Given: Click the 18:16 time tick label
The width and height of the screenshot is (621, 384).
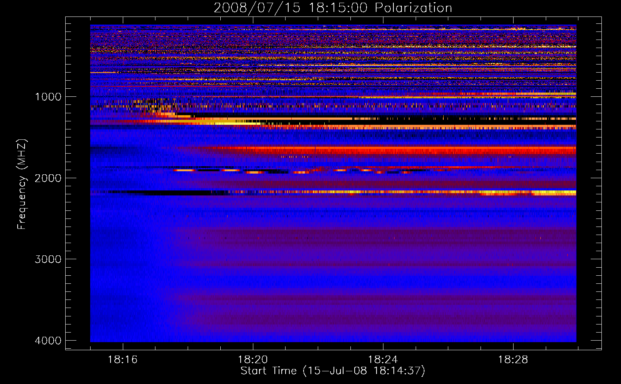Looking at the screenshot, I should click(122, 360).
